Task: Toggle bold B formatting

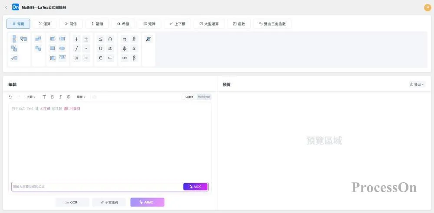Action: pyautogui.click(x=52, y=97)
